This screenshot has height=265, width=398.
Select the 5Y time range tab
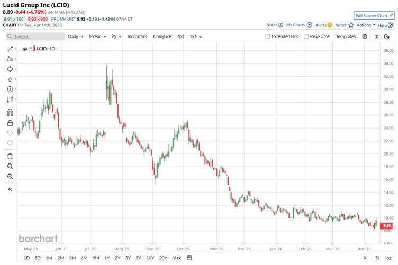point(138,258)
